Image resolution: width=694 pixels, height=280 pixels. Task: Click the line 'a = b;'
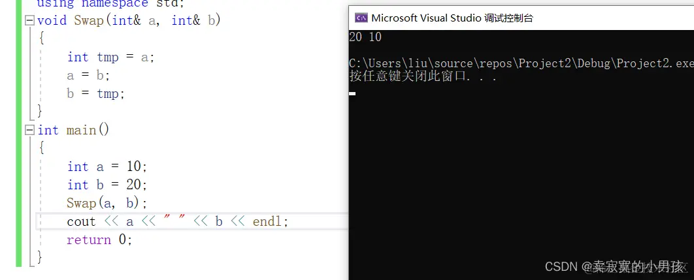pyautogui.click(x=88, y=75)
